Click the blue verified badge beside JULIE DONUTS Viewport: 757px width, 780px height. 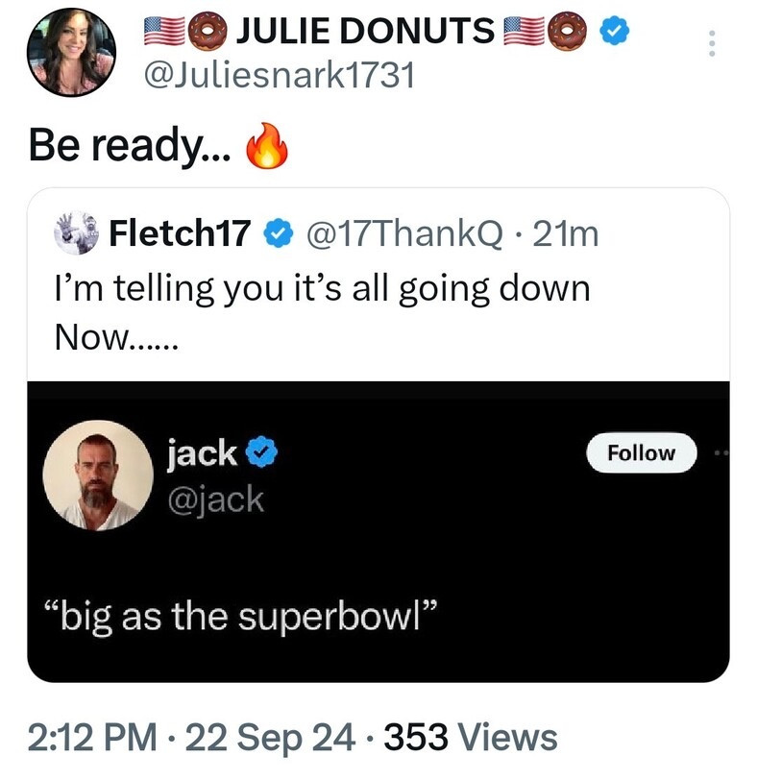pyautogui.click(x=616, y=32)
